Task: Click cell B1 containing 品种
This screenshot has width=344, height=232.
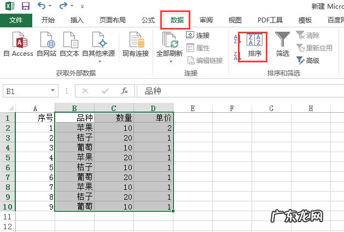Action: 74,118
